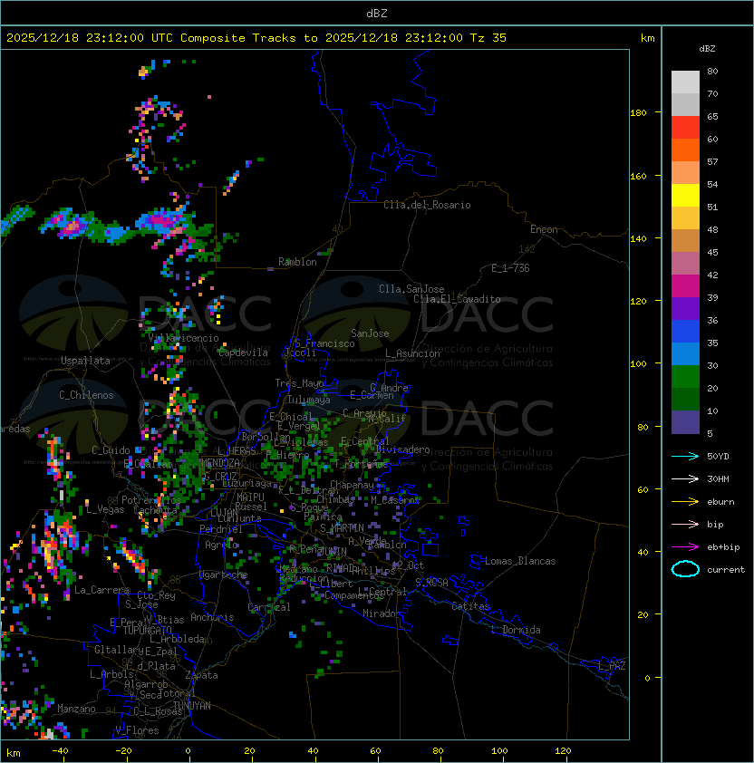Click the 120 km horizontal axis tick

(x=563, y=750)
